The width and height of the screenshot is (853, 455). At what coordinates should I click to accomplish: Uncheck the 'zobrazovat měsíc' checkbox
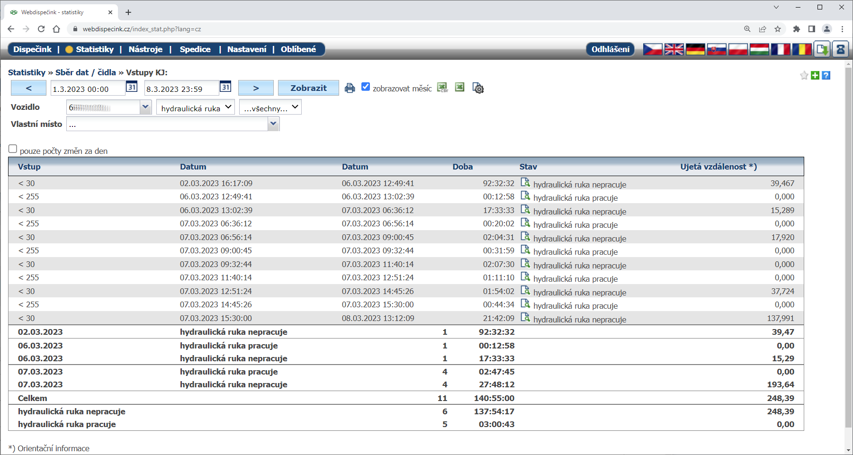[x=366, y=87]
